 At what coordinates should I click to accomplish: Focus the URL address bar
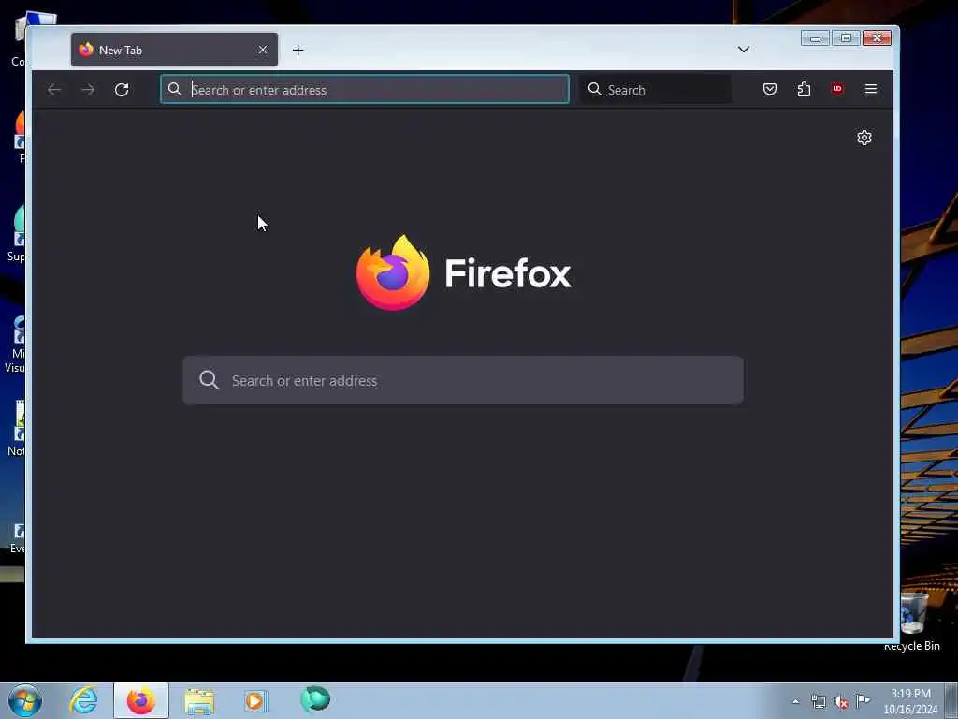pos(365,89)
